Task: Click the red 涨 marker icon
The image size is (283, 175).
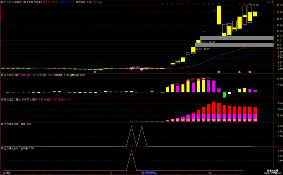Action: (x=239, y=72)
